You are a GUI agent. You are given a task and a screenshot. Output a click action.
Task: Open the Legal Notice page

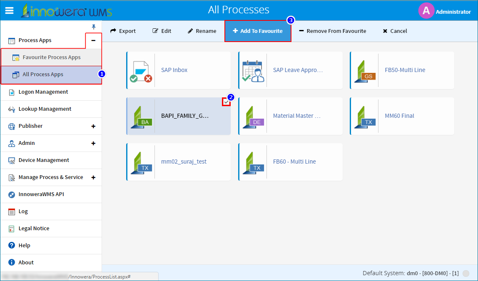51,229
